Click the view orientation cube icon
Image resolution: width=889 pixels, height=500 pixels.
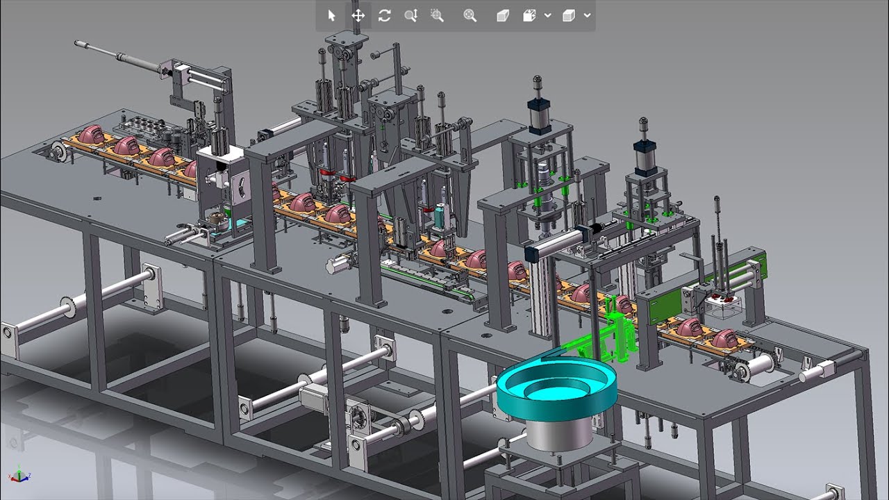click(x=529, y=15)
